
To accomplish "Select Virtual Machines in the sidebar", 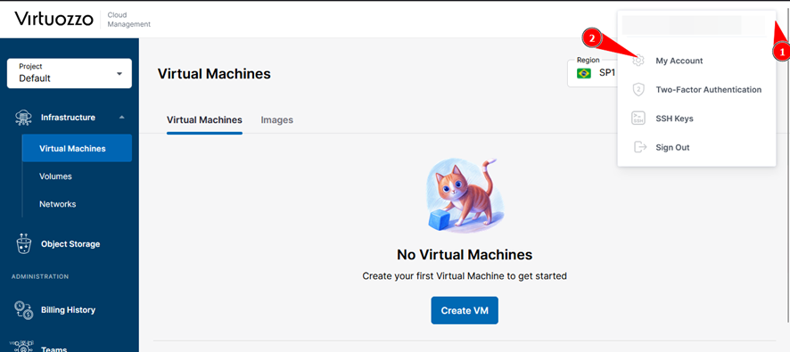I will pyautogui.click(x=77, y=148).
